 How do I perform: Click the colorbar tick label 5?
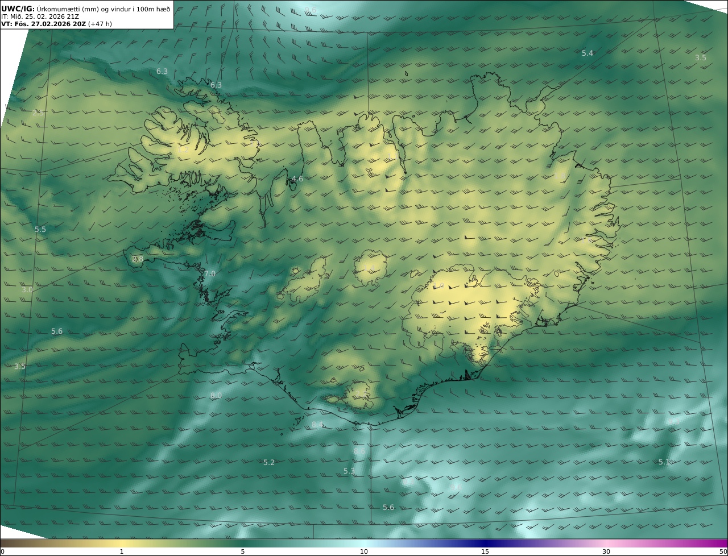[x=243, y=551]
